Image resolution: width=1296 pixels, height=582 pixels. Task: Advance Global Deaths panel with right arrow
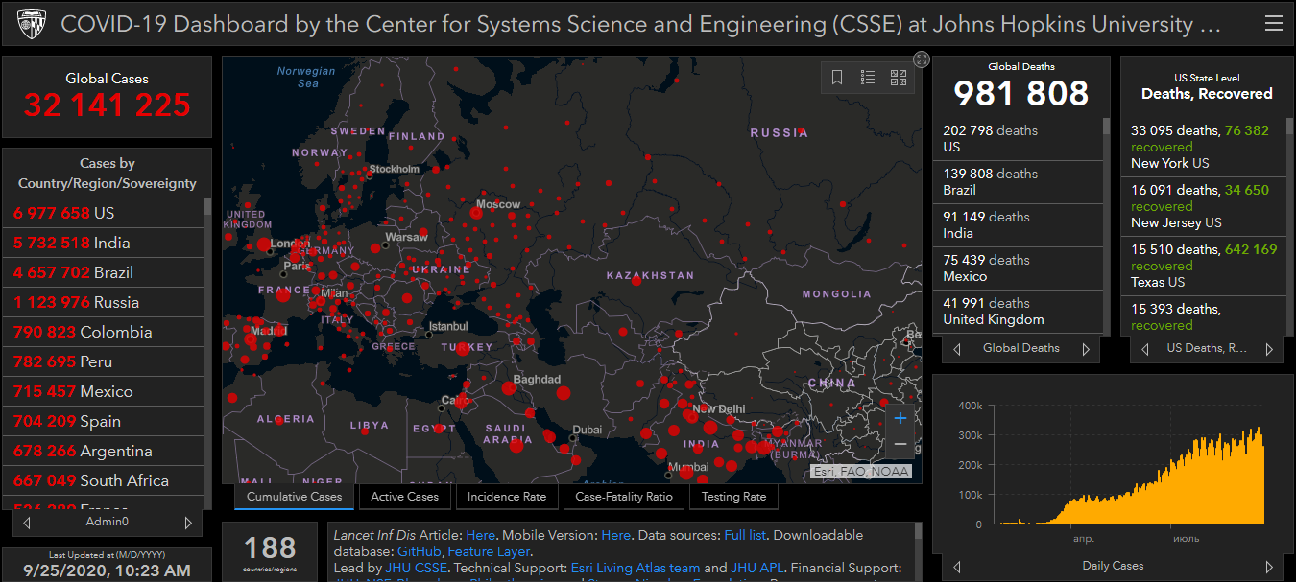pos(1086,349)
